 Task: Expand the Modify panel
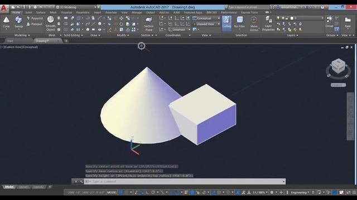(x=123, y=35)
